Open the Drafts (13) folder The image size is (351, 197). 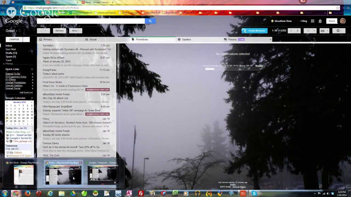click(x=11, y=53)
